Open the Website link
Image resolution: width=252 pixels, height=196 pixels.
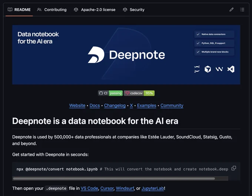(77, 106)
